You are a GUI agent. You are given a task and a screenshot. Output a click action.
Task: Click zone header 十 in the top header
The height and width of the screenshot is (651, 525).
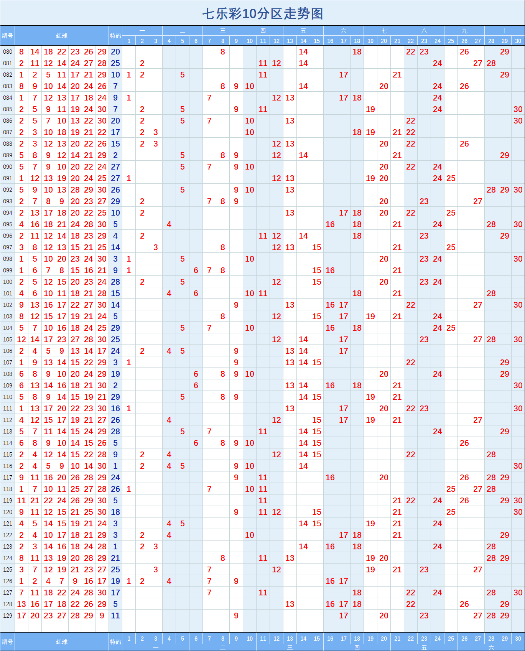coord(505,31)
